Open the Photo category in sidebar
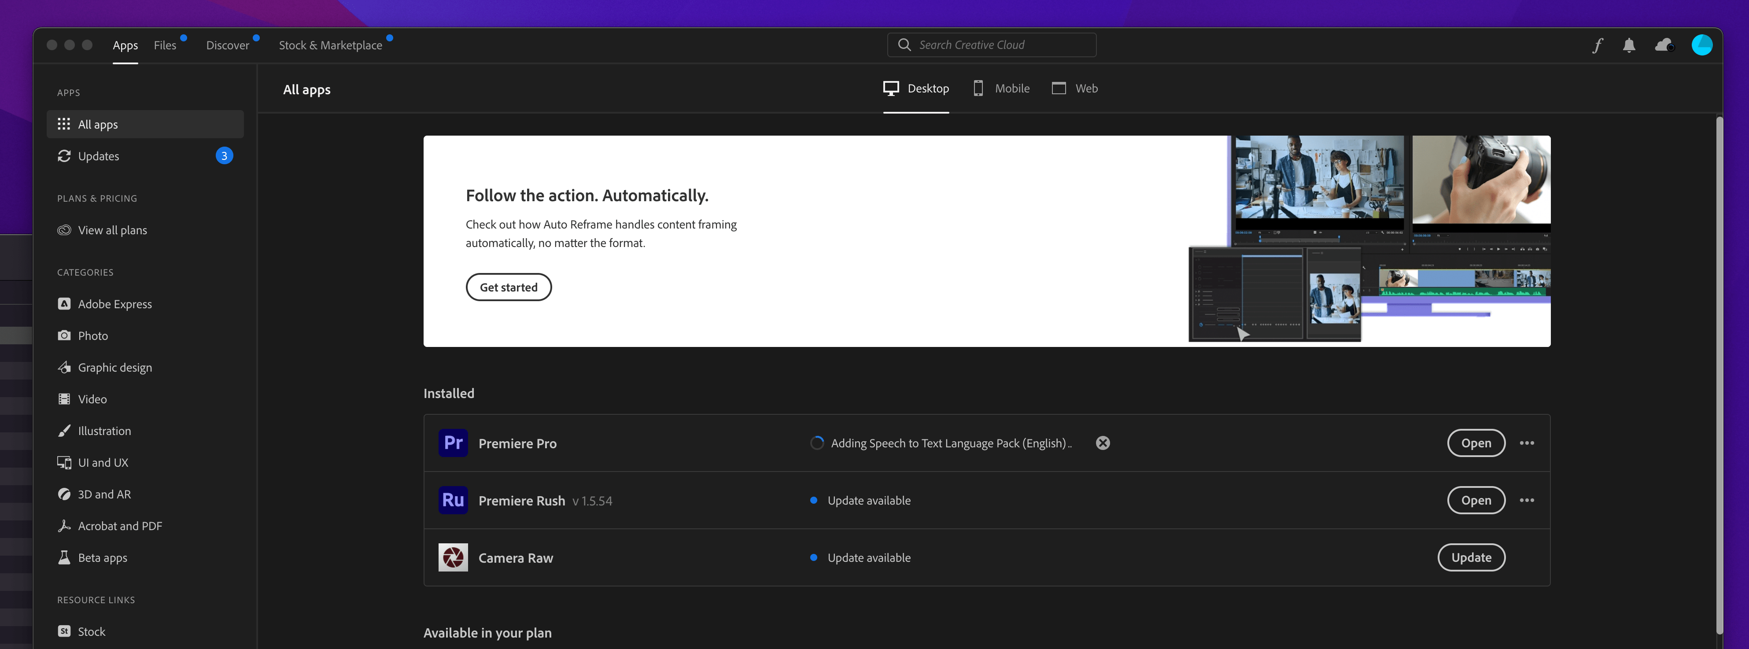The image size is (1749, 649). pos(92,336)
